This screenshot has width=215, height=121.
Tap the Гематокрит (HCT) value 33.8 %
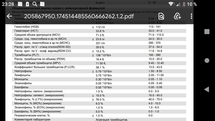pyautogui.click(x=101, y=31)
